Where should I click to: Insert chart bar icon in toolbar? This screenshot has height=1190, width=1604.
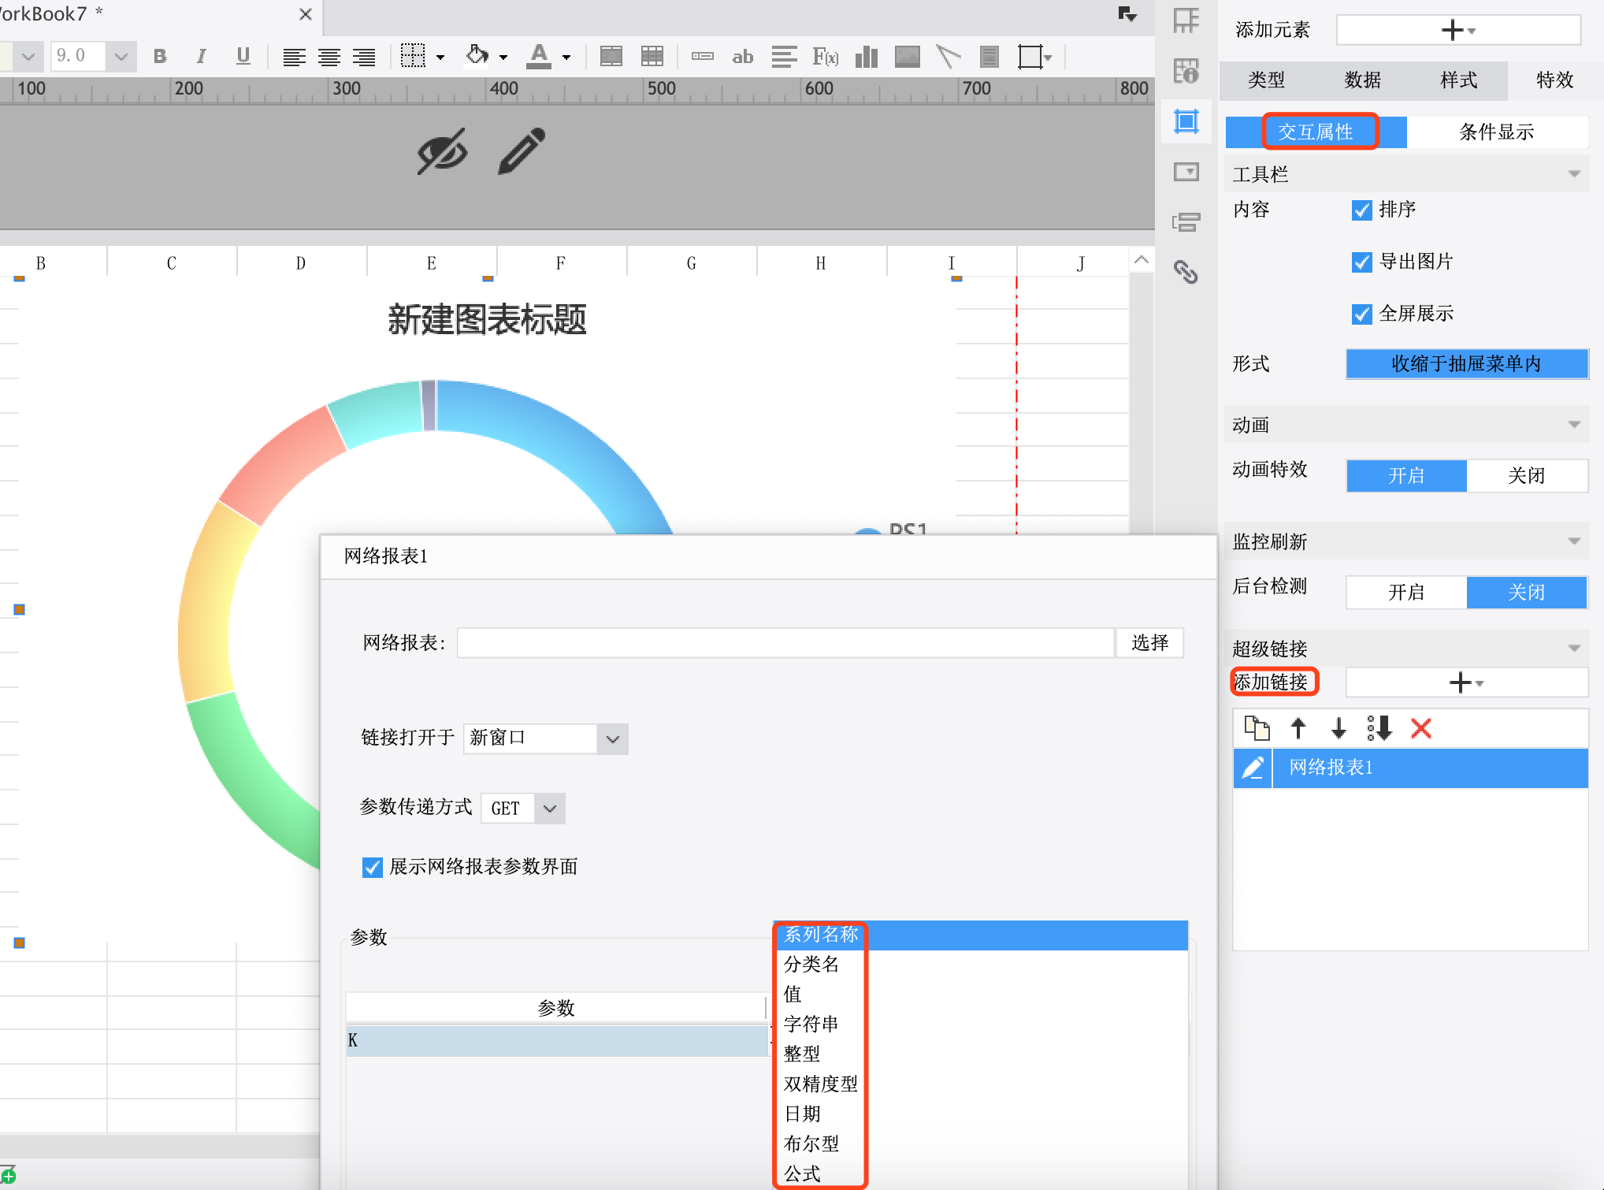(867, 57)
